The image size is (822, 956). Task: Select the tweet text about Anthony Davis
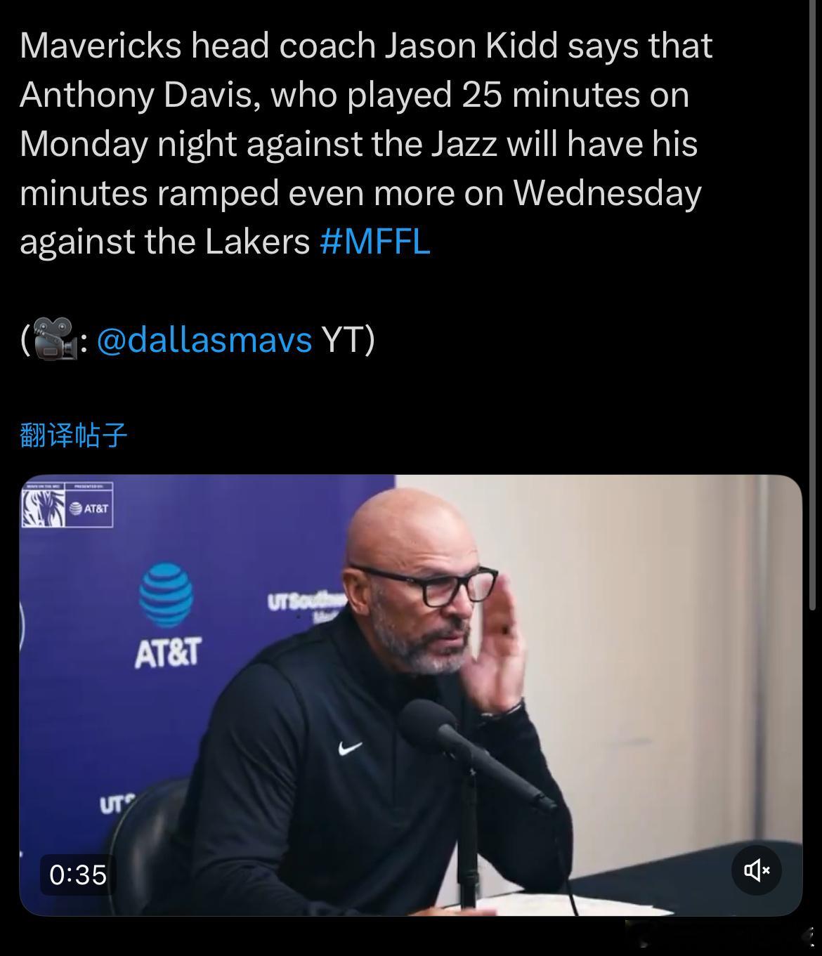[x=366, y=143]
